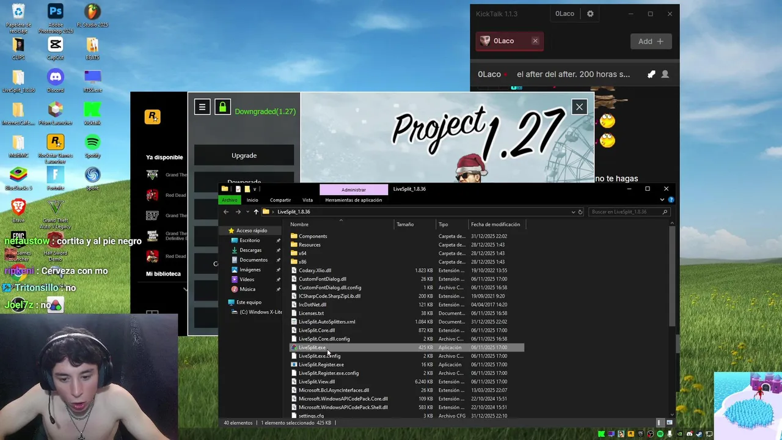782x440 pixels.
Task: Click the Explorer vertical scrollbar
Action: (673, 275)
